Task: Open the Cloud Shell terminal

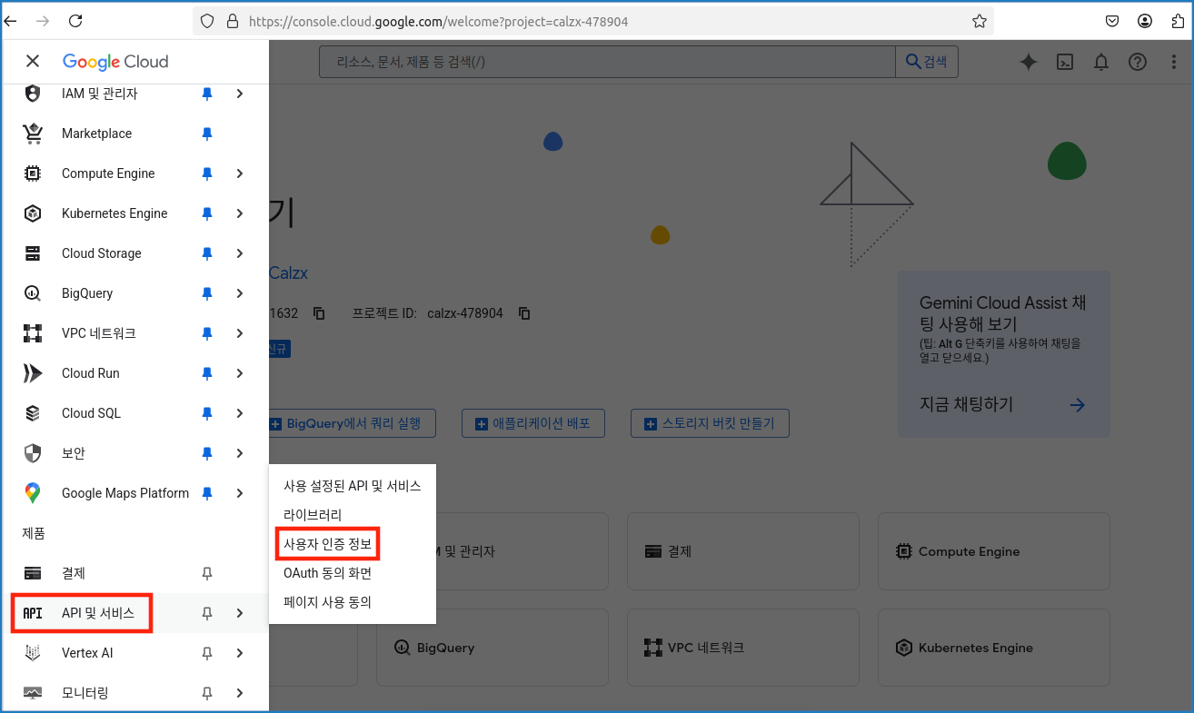Action: click(1064, 62)
